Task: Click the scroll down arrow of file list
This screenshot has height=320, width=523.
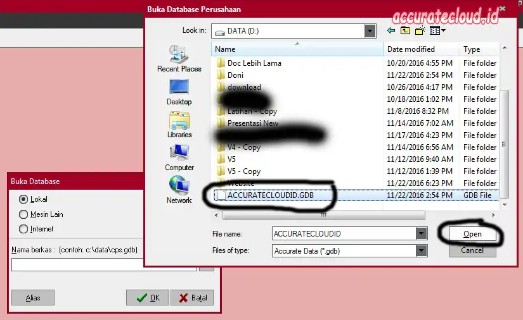Action: (505, 205)
